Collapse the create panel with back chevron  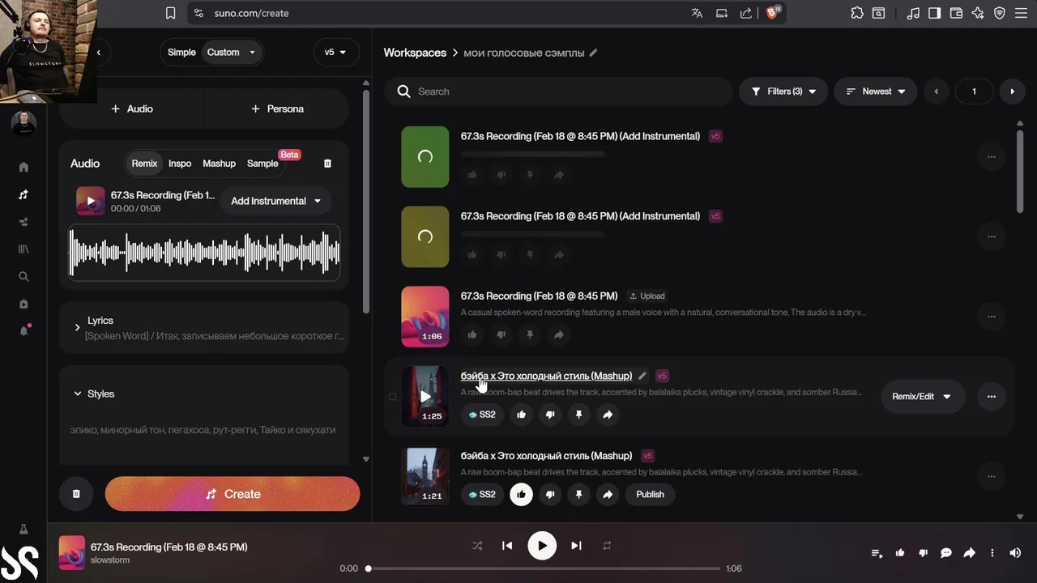click(x=99, y=53)
